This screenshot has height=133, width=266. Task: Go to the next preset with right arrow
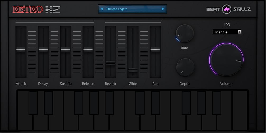(x=163, y=9)
